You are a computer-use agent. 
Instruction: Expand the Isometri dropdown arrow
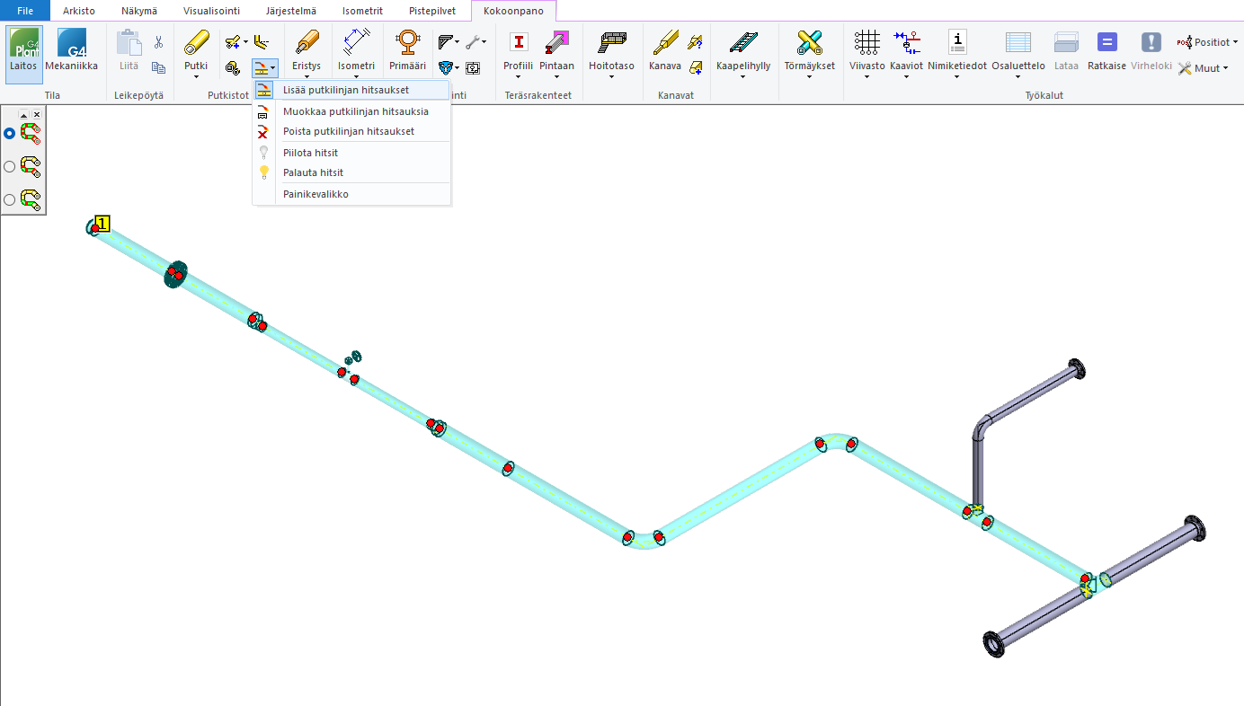coord(356,77)
